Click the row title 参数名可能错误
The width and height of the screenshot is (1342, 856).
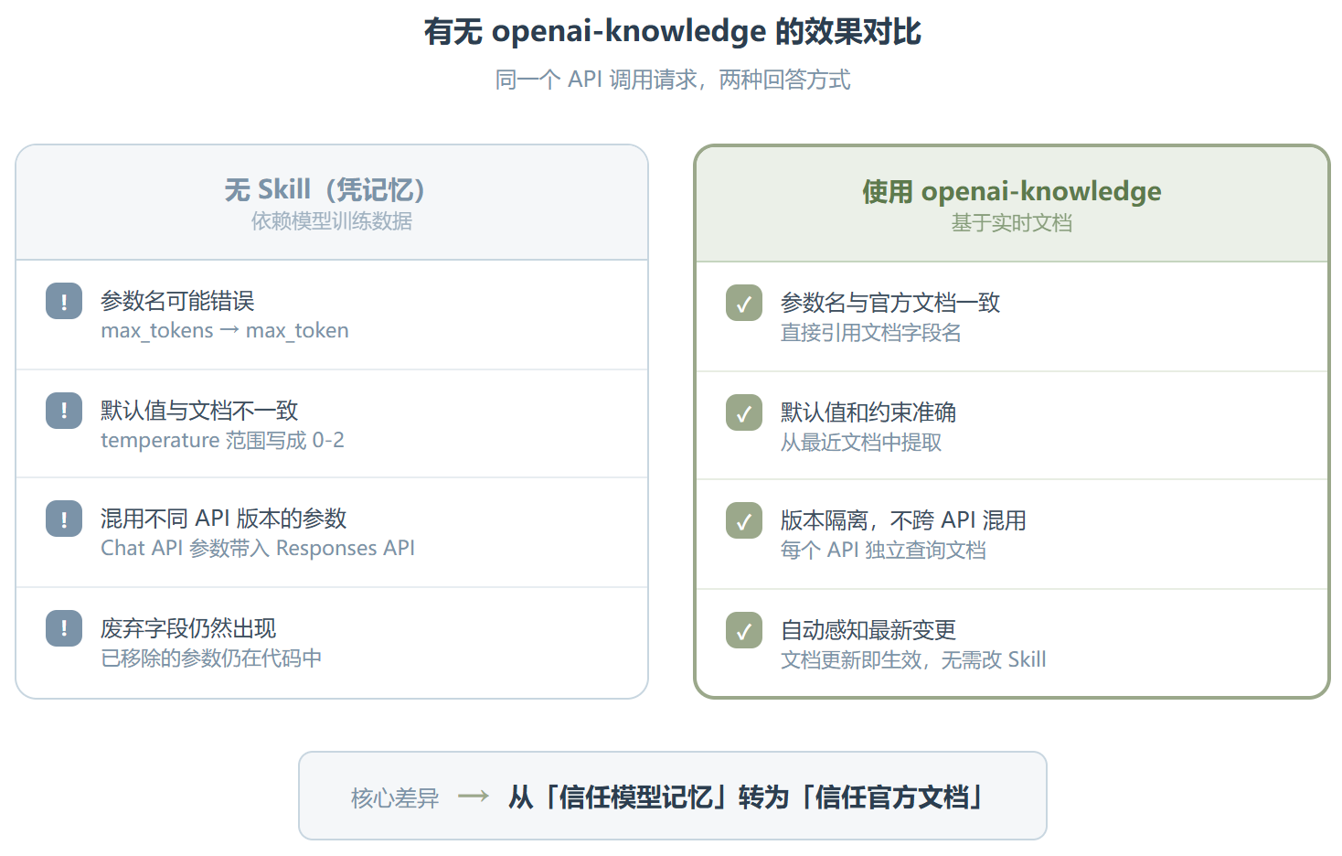coord(177,301)
